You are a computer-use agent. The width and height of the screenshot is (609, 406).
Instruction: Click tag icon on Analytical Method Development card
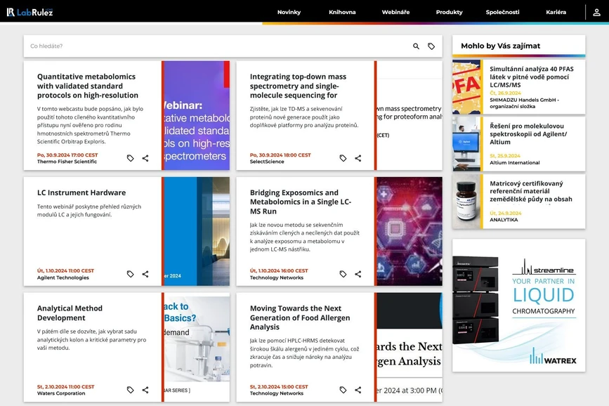[131, 390]
